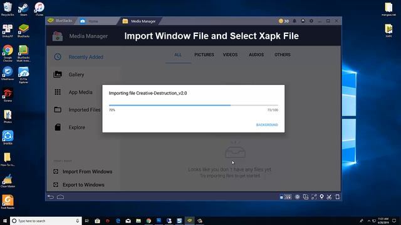
Task: Click the BlueStacks logo in title bar
Action: point(51,21)
